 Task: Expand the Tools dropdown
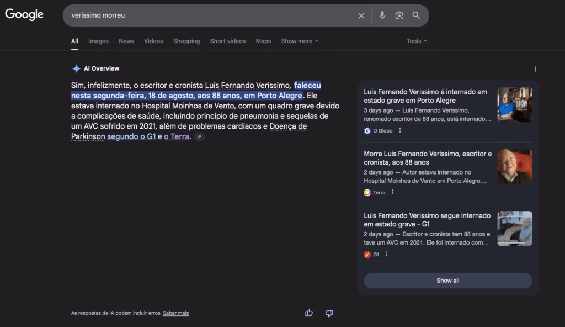417,41
